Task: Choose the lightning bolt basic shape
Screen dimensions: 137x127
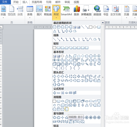Action: click(87, 64)
